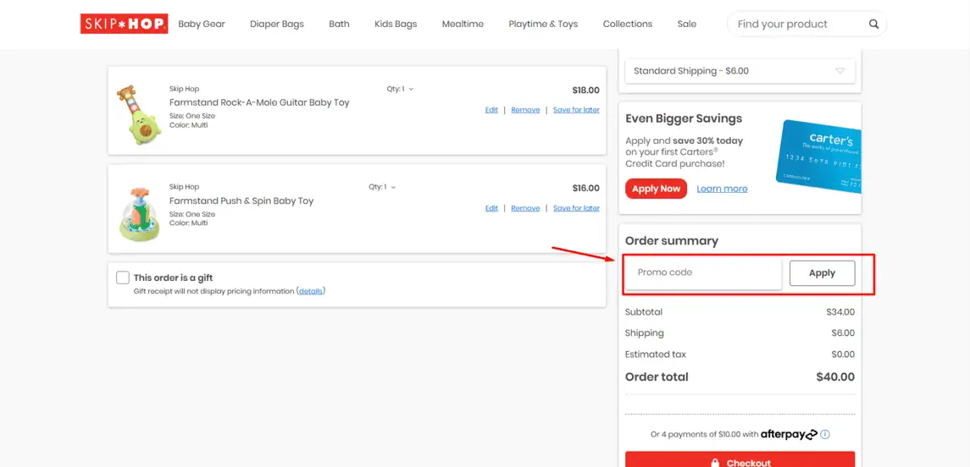Click the search magnifier icon
Screen dimensions: 970x467
coord(873,24)
